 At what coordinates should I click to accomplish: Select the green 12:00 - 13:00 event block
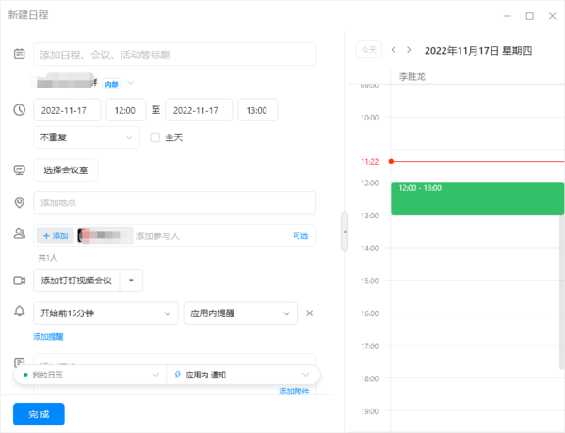coord(476,198)
